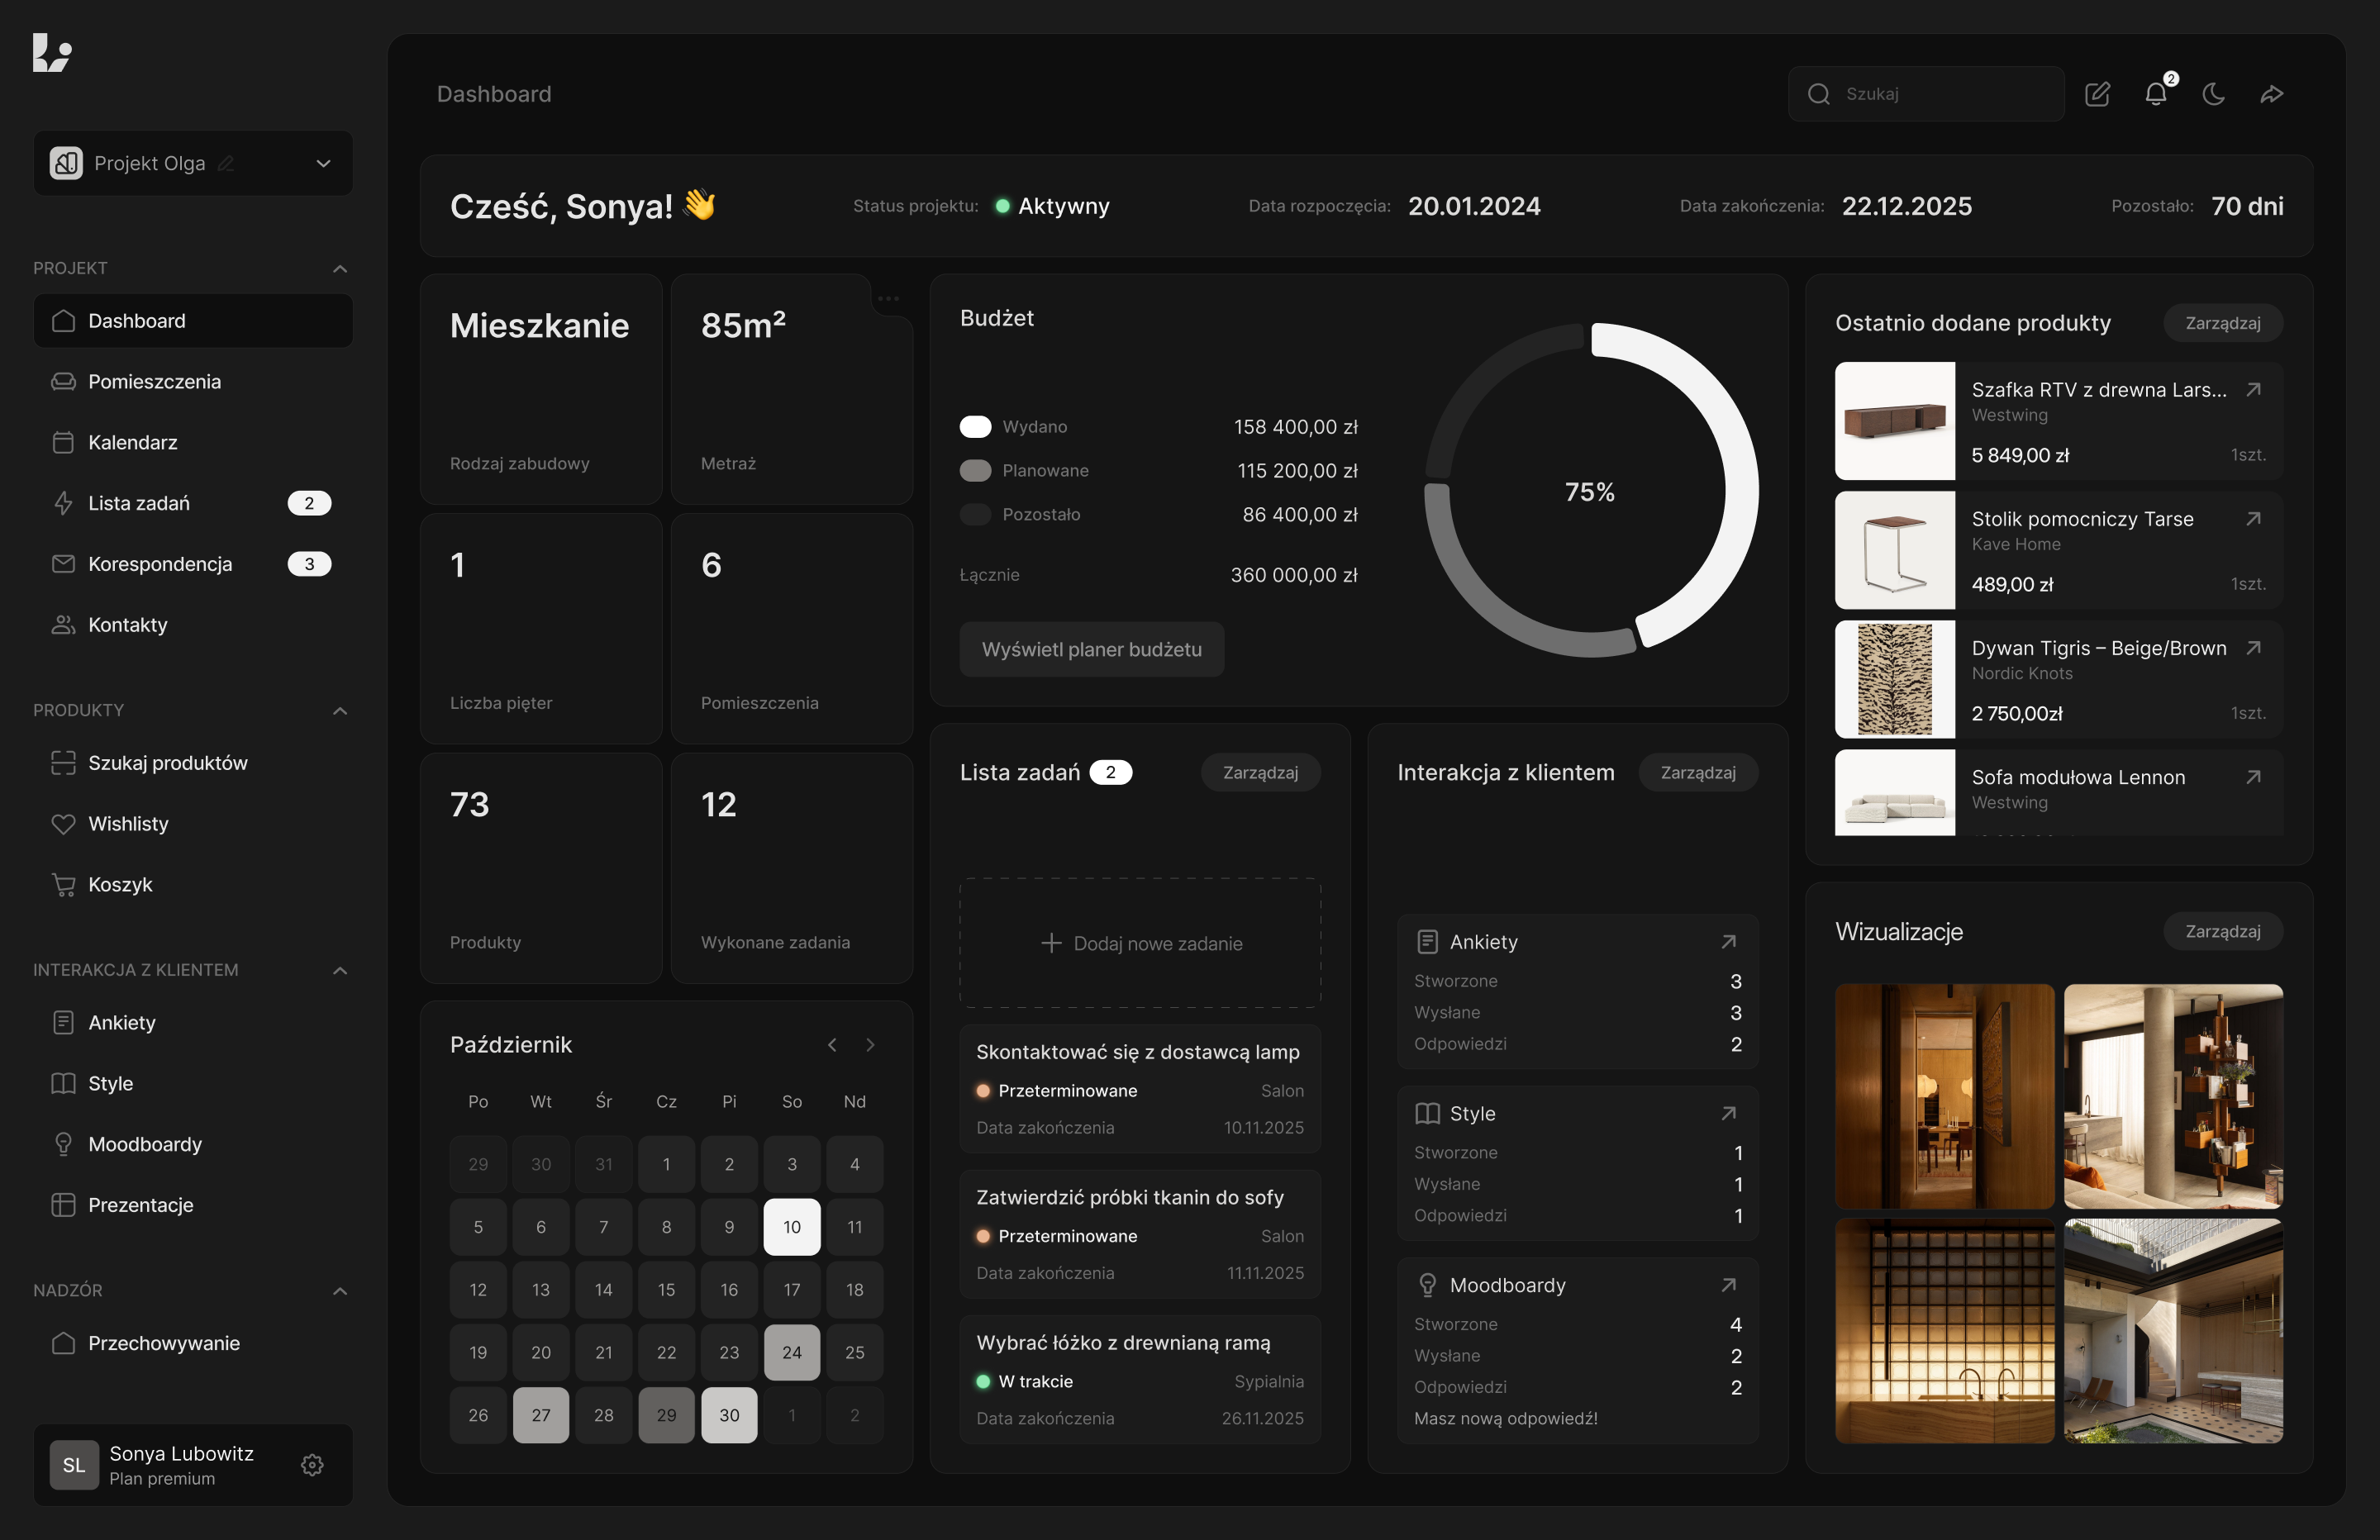This screenshot has height=1540, width=2380.
Task: Click the share arrow icon
Action: pyautogui.click(x=2271, y=94)
